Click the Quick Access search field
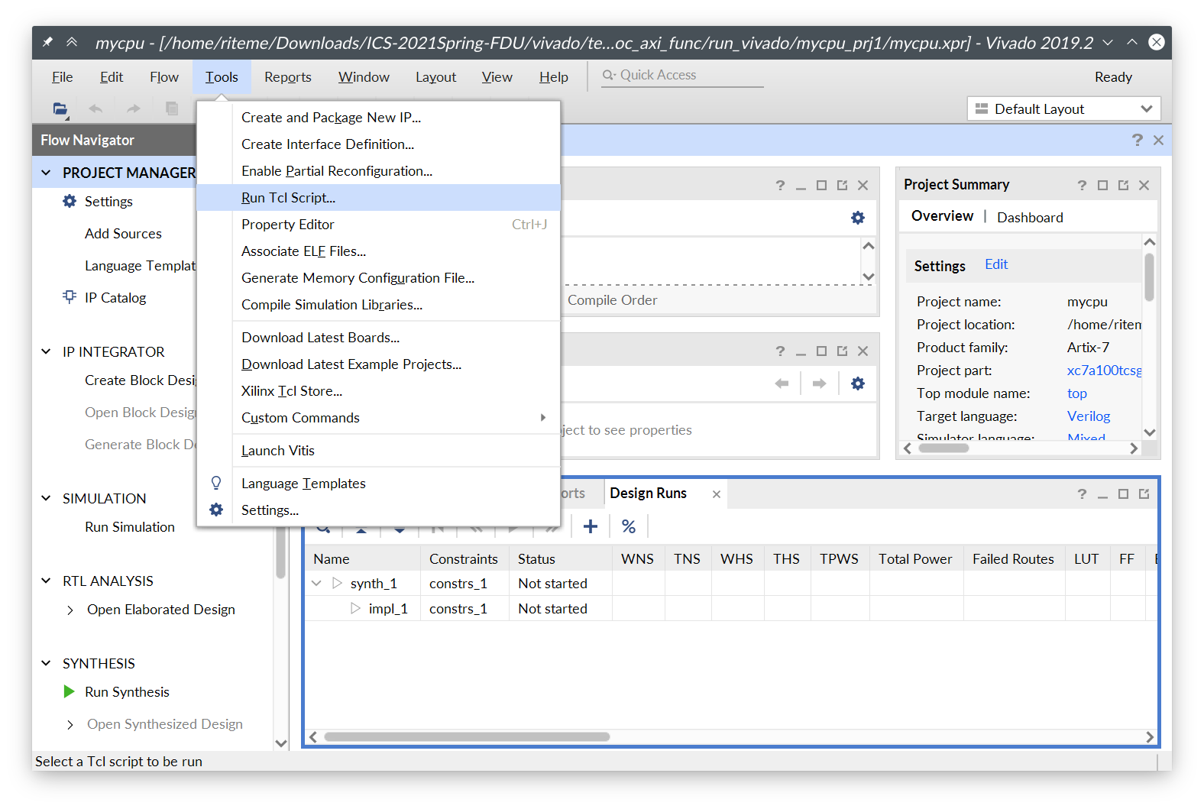The height and width of the screenshot is (809, 1204). coord(682,75)
